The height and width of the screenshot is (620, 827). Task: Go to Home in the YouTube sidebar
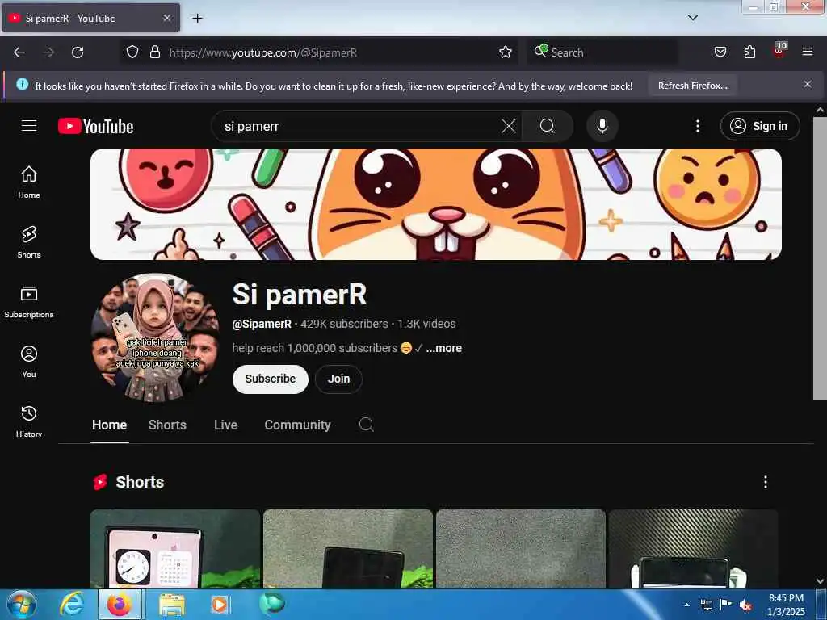point(29,182)
